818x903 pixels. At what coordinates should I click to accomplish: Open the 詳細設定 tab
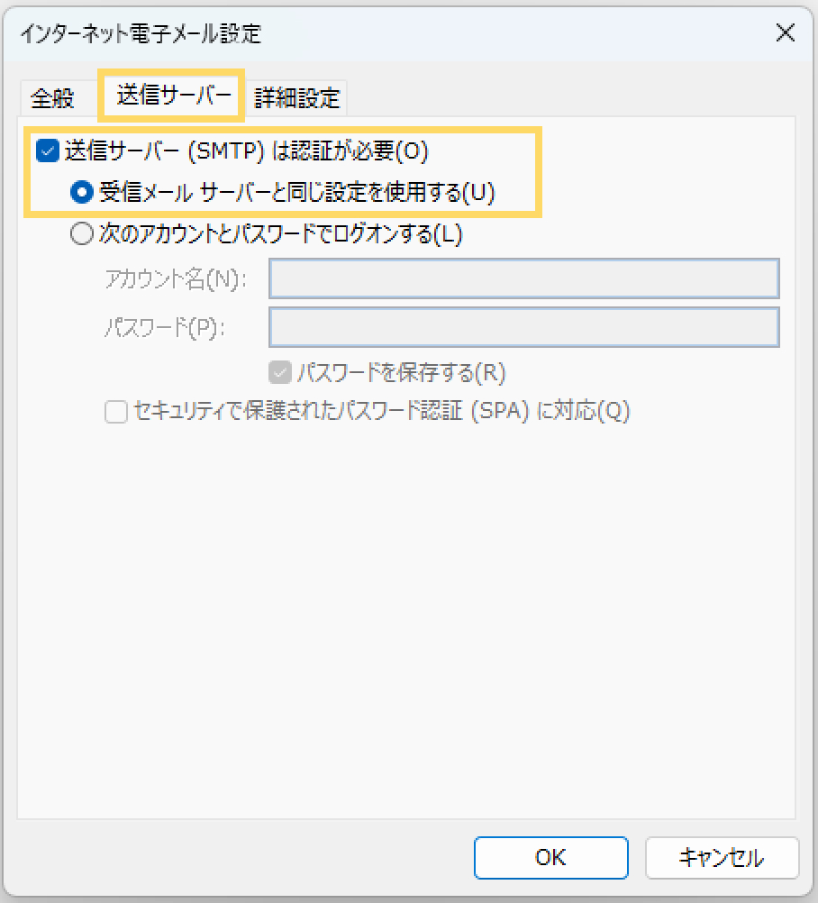[x=296, y=98]
